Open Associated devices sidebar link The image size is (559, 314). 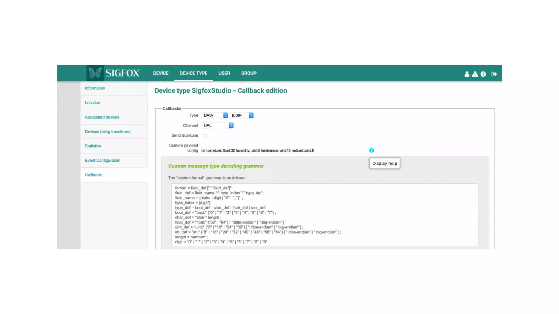[102, 117]
